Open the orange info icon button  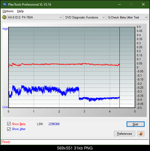[141, 134]
